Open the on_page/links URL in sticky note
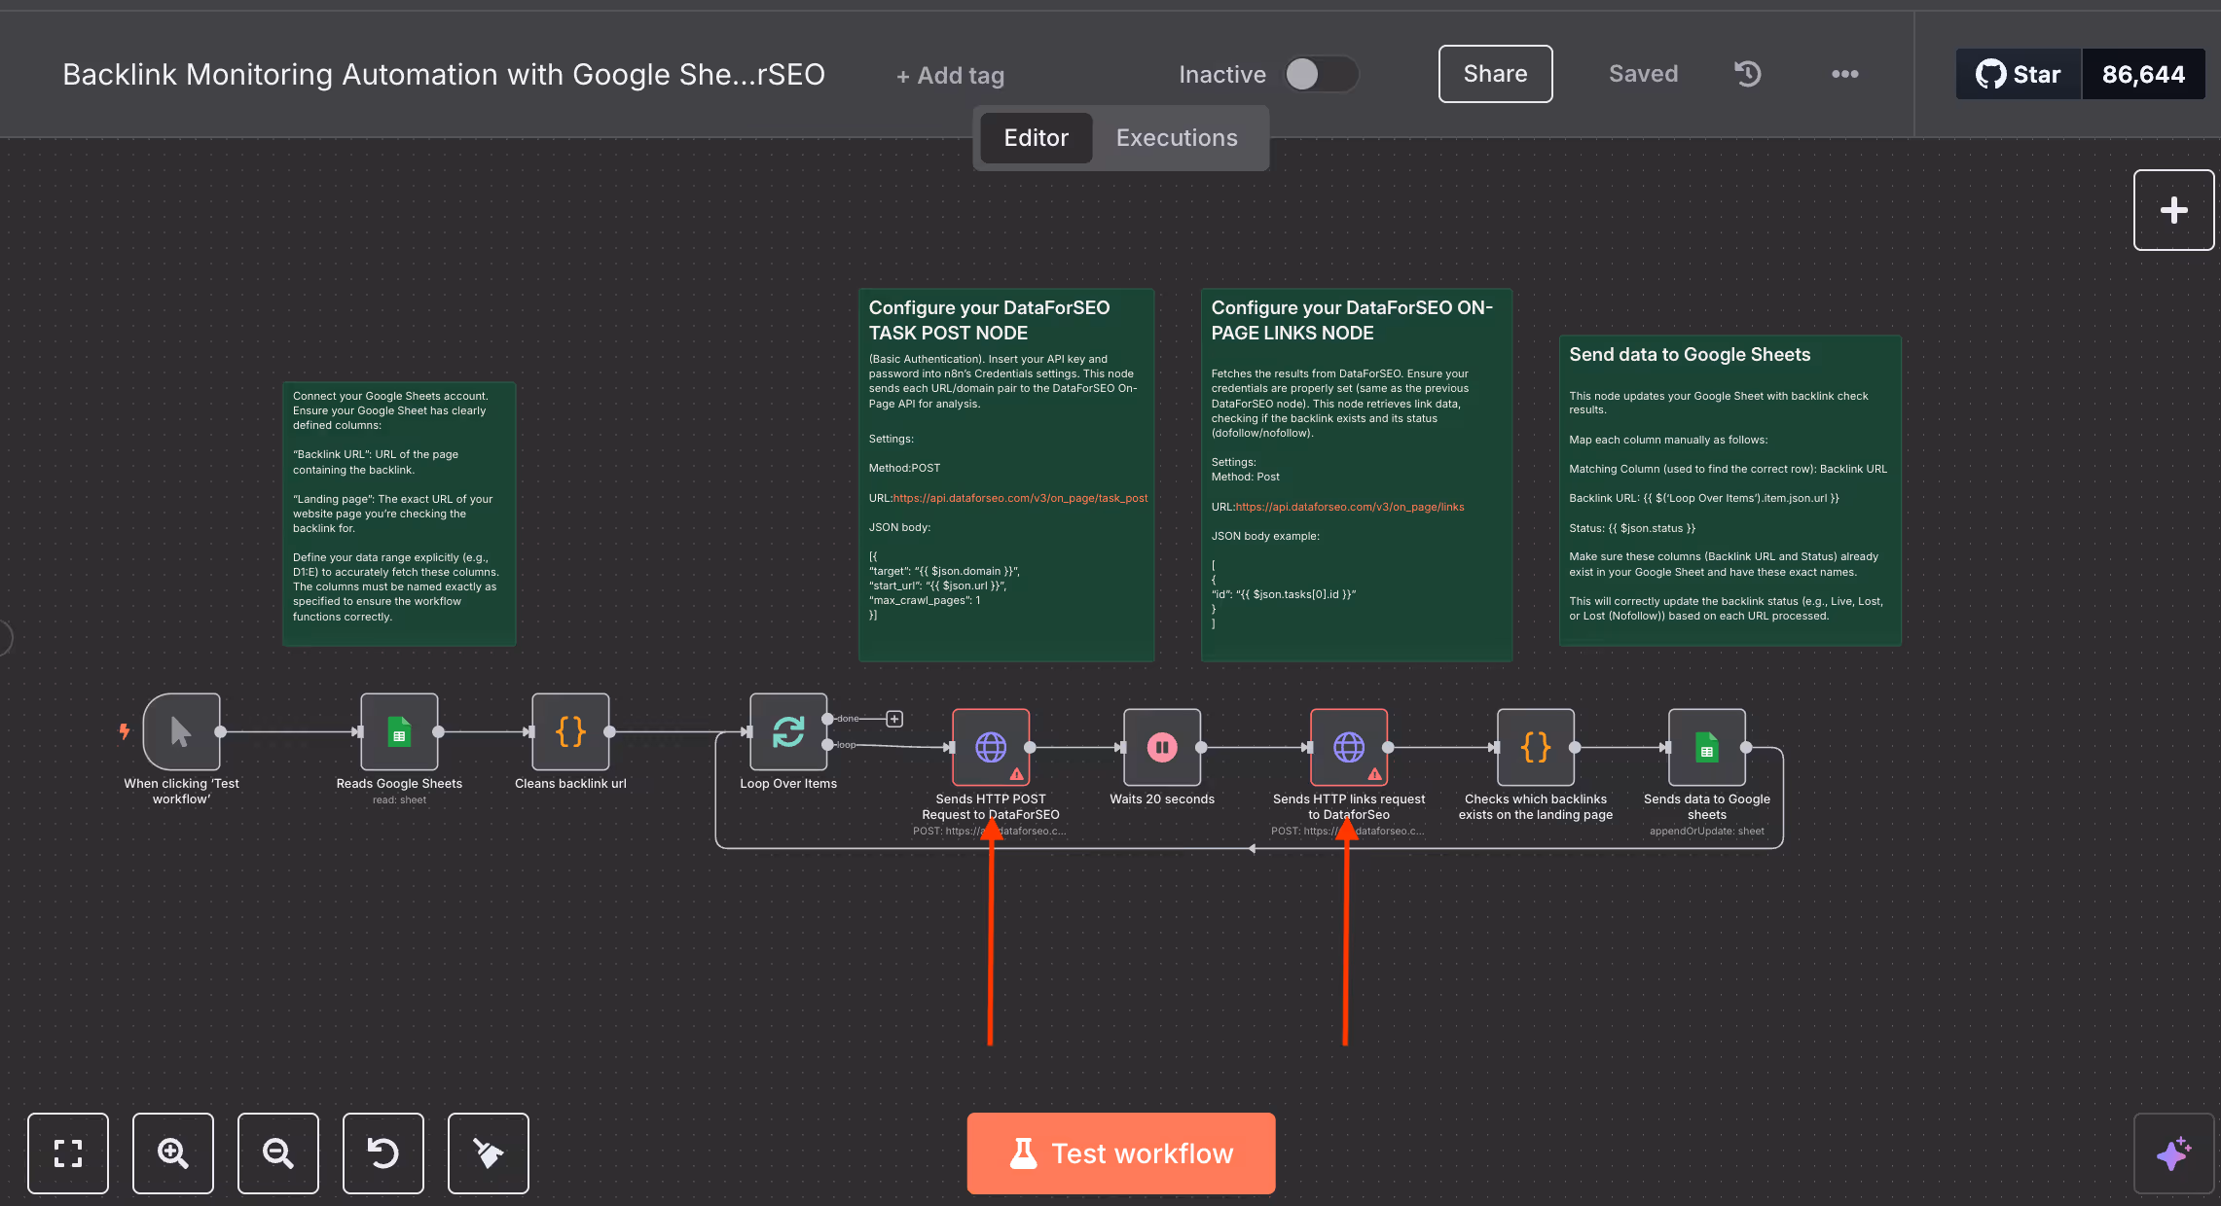2221x1206 pixels. [1350, 507]
